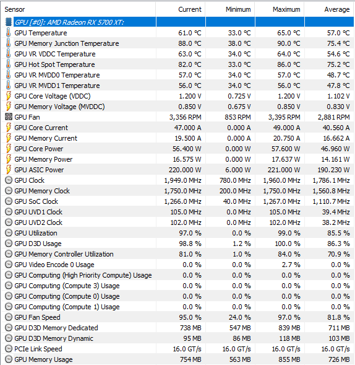Click minimum GPU Memory Clock value 200.0 MHz

tap(235, 191)
